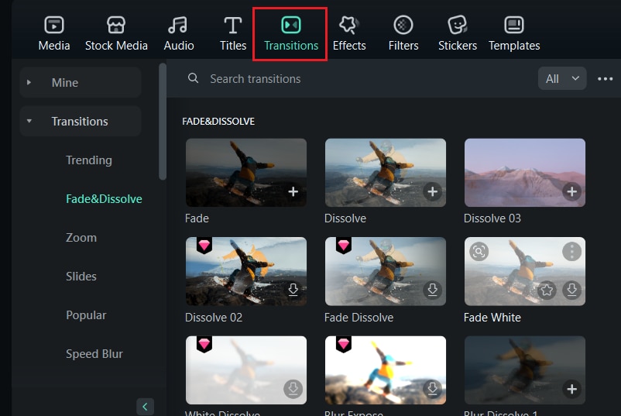This screenshot has width=621, height=416.
Task: Open the Media tab
Action: (x=54, y=33)
